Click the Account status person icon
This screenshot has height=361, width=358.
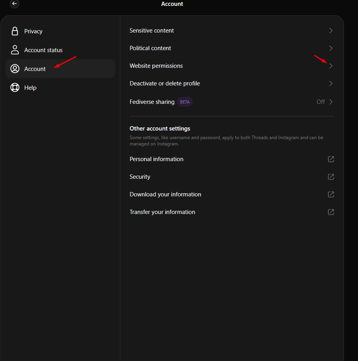click(15, 50)
